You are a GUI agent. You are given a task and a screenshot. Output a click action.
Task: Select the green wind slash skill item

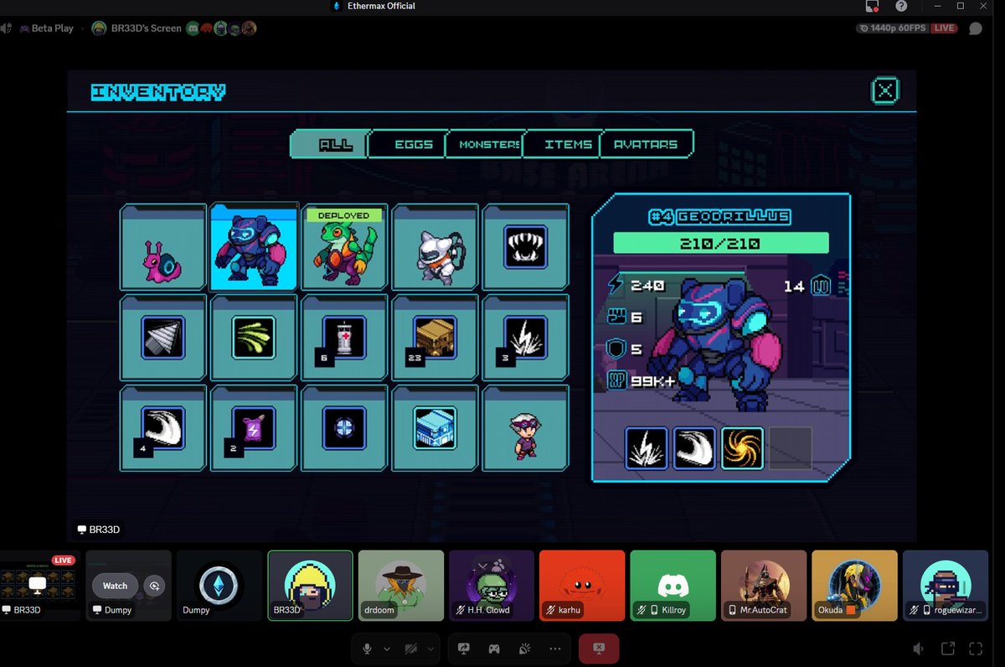click(x=254, y=338)
